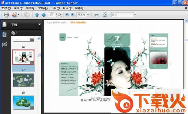Open the 文件 menu
188x114 pixels.
pyautogui.click(x=6, y=8)
